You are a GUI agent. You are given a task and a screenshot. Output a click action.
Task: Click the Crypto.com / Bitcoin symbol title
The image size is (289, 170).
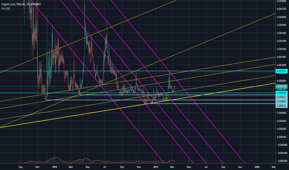[13, 4]
